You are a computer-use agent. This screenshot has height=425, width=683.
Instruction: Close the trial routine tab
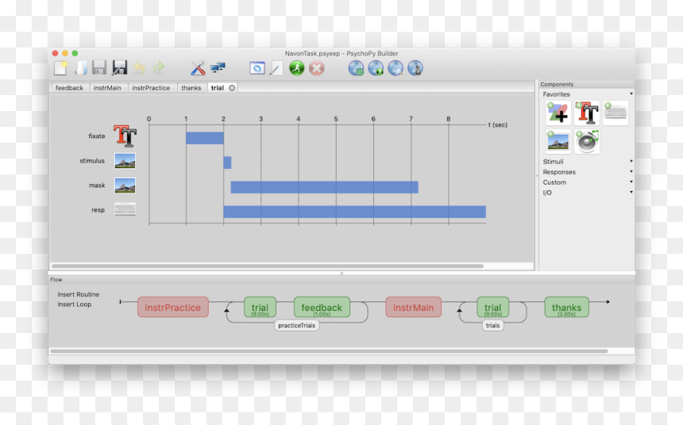click(232, 88)
